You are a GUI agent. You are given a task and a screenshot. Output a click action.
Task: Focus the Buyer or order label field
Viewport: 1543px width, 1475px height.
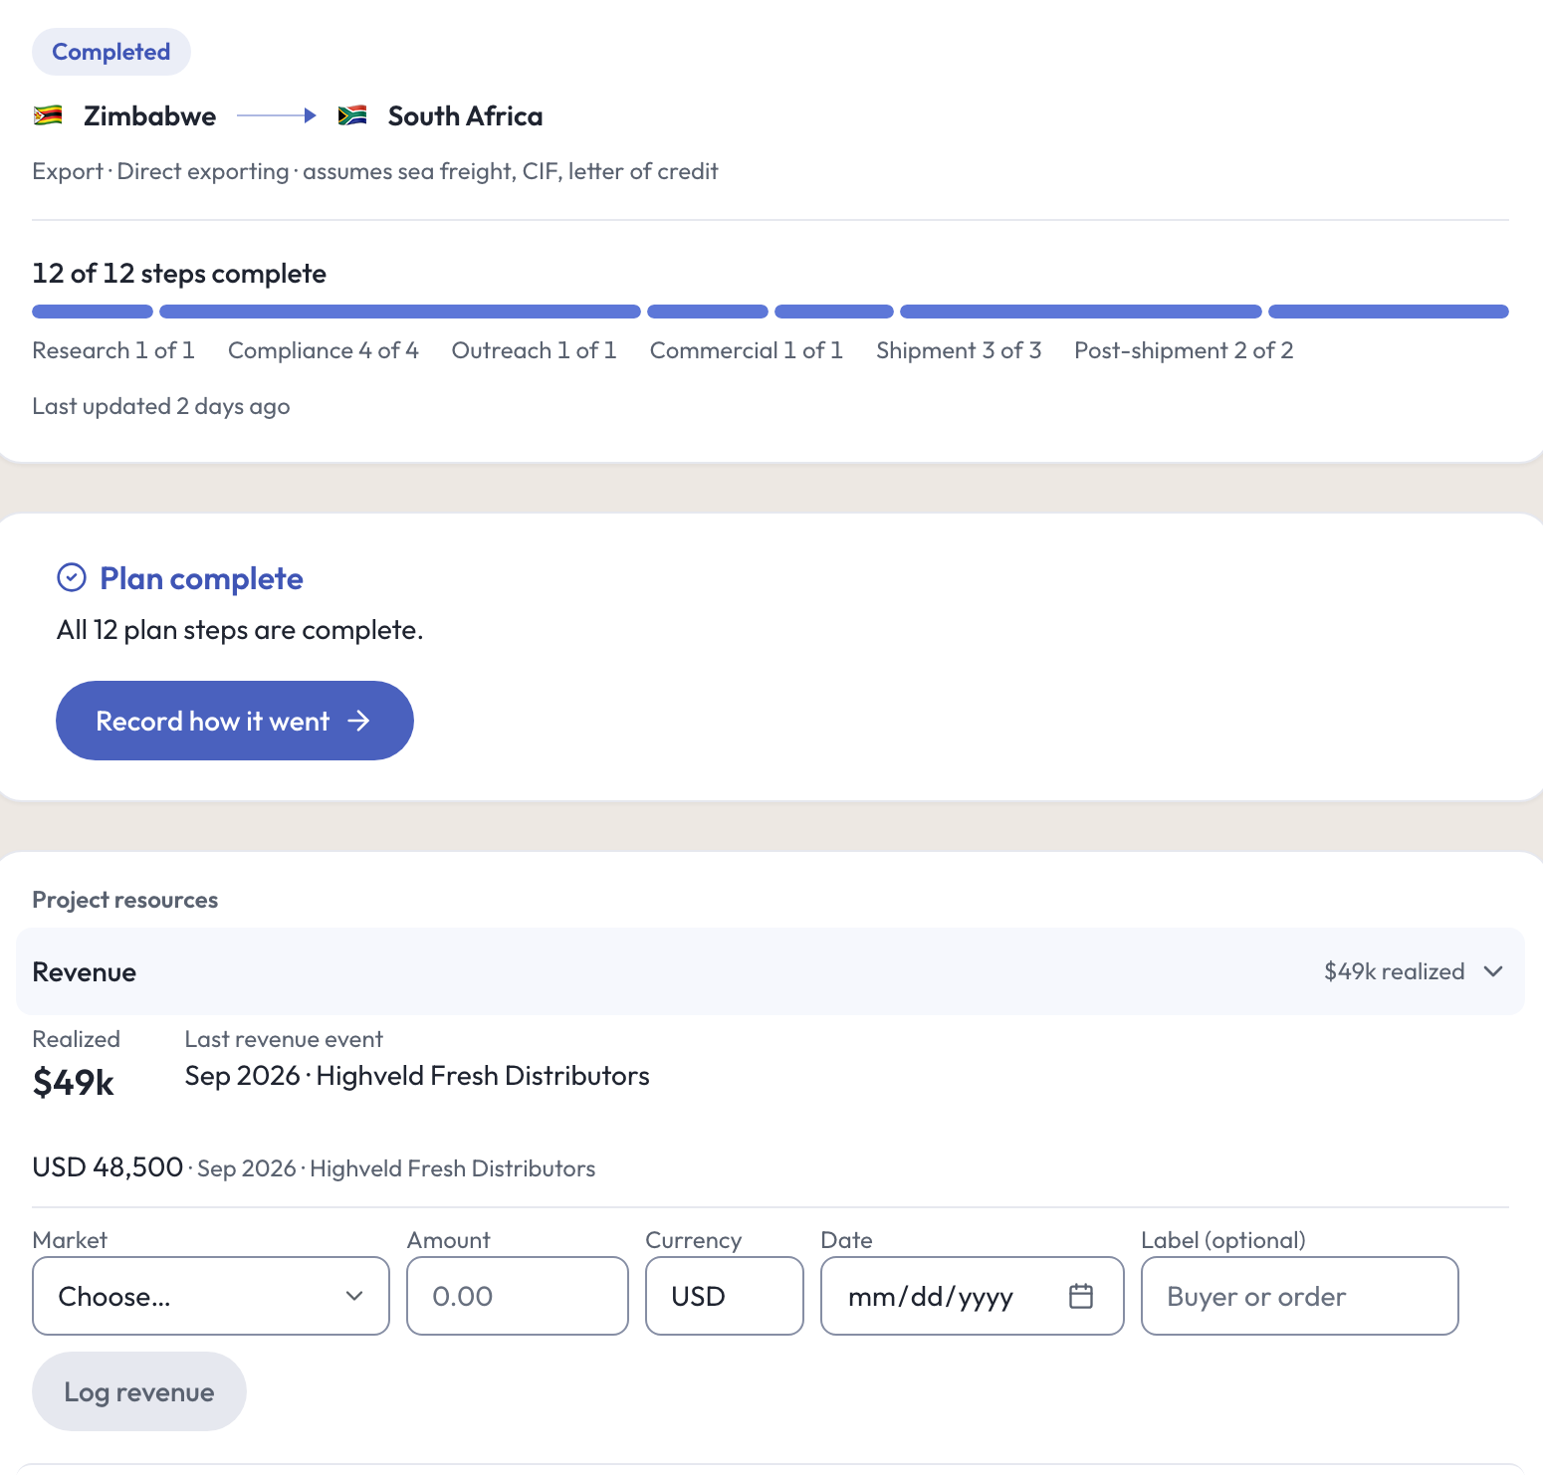[x=1300, y=1296]
